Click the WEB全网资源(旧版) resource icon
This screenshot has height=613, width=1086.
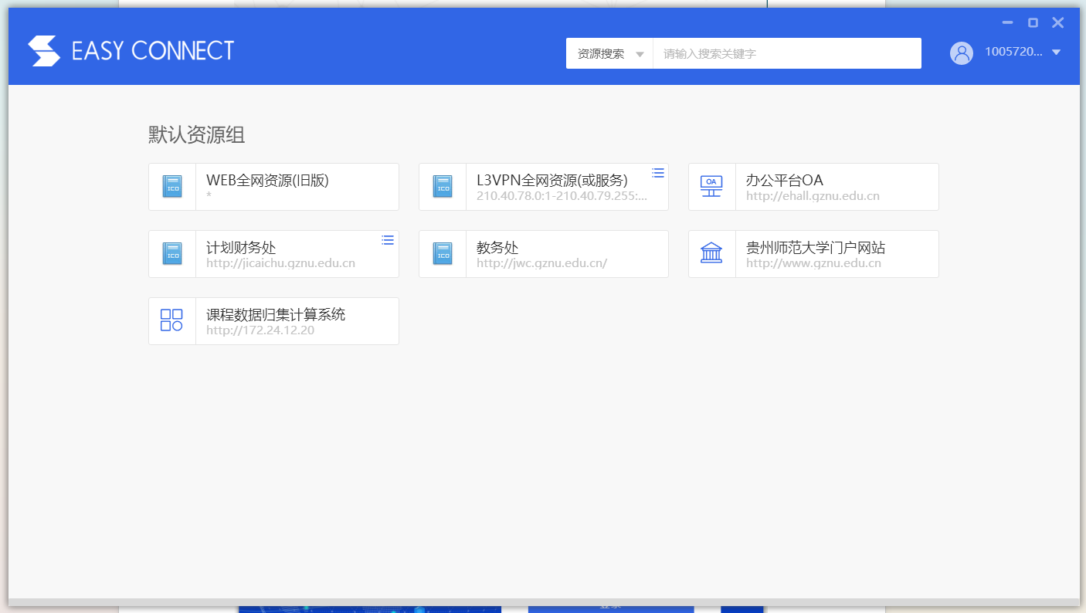tap(171, 186)
